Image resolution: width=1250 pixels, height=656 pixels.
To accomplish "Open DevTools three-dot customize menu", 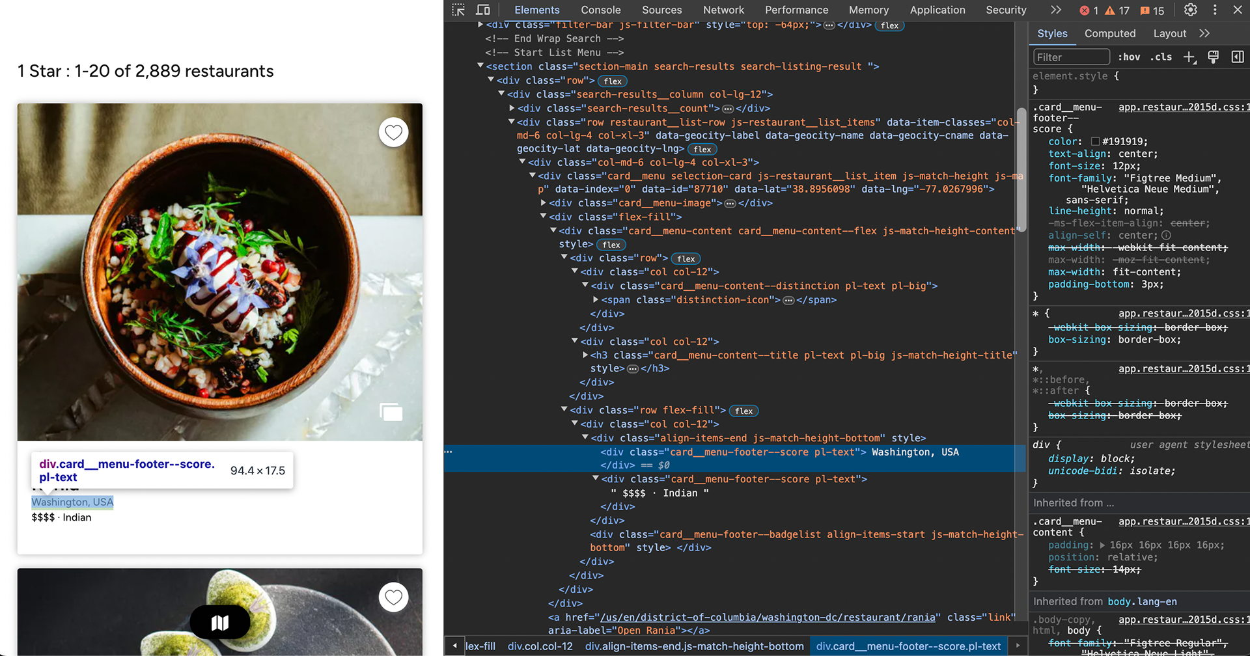I will tap(1215, 10).
